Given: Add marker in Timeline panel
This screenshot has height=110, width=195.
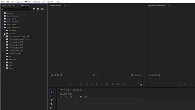Looking at the screenshot, I should pyautogui.click(x=76, y=97).
